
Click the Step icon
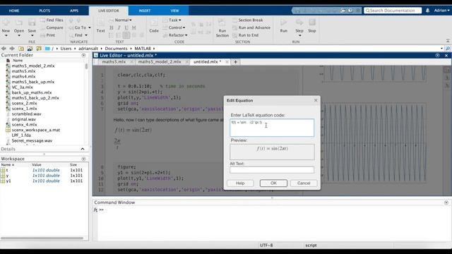tap(299, 23)
